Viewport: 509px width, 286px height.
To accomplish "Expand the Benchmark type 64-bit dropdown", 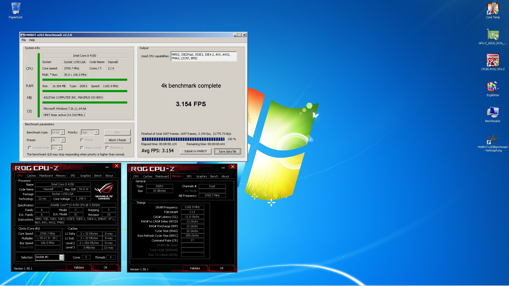I will (63, 132).
